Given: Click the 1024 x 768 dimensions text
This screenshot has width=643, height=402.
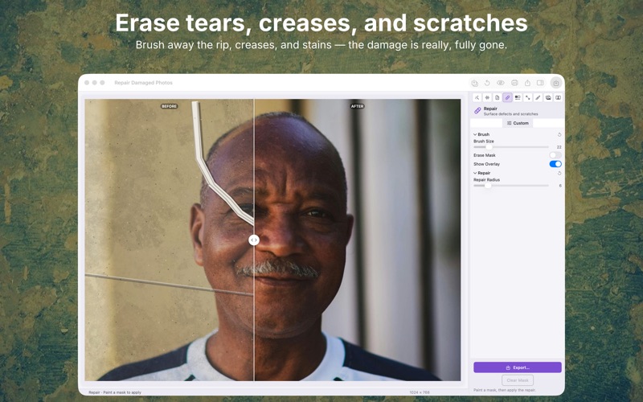Looking at the screenshot, I should point(419,392).
